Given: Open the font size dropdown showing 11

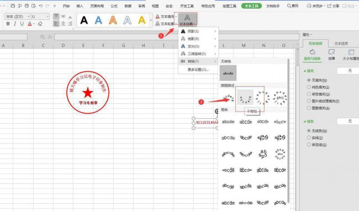Looking at the screenshot, I should coord(47,17).
